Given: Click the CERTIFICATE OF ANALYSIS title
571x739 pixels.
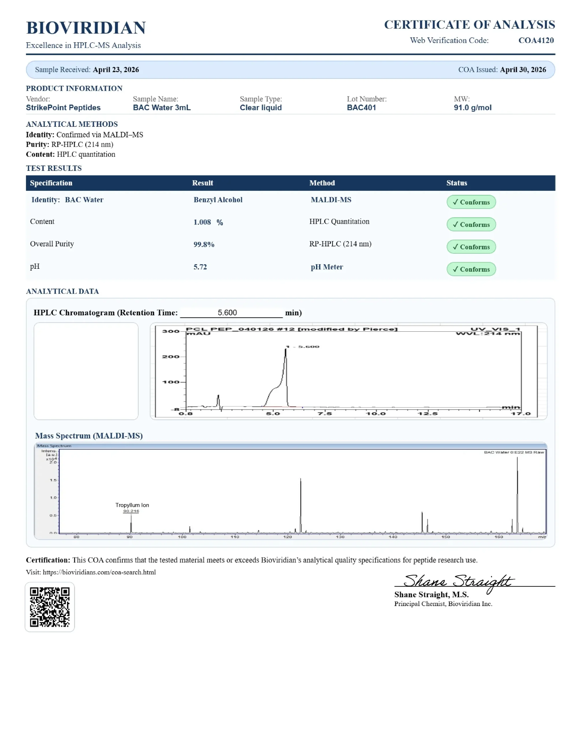Looking at the screenshot, I should pyautogui.click(x=469, y=24).
